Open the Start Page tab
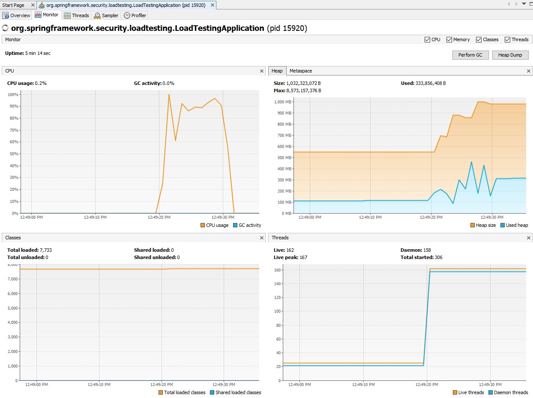533x398 pixels. tap(14, 5)
